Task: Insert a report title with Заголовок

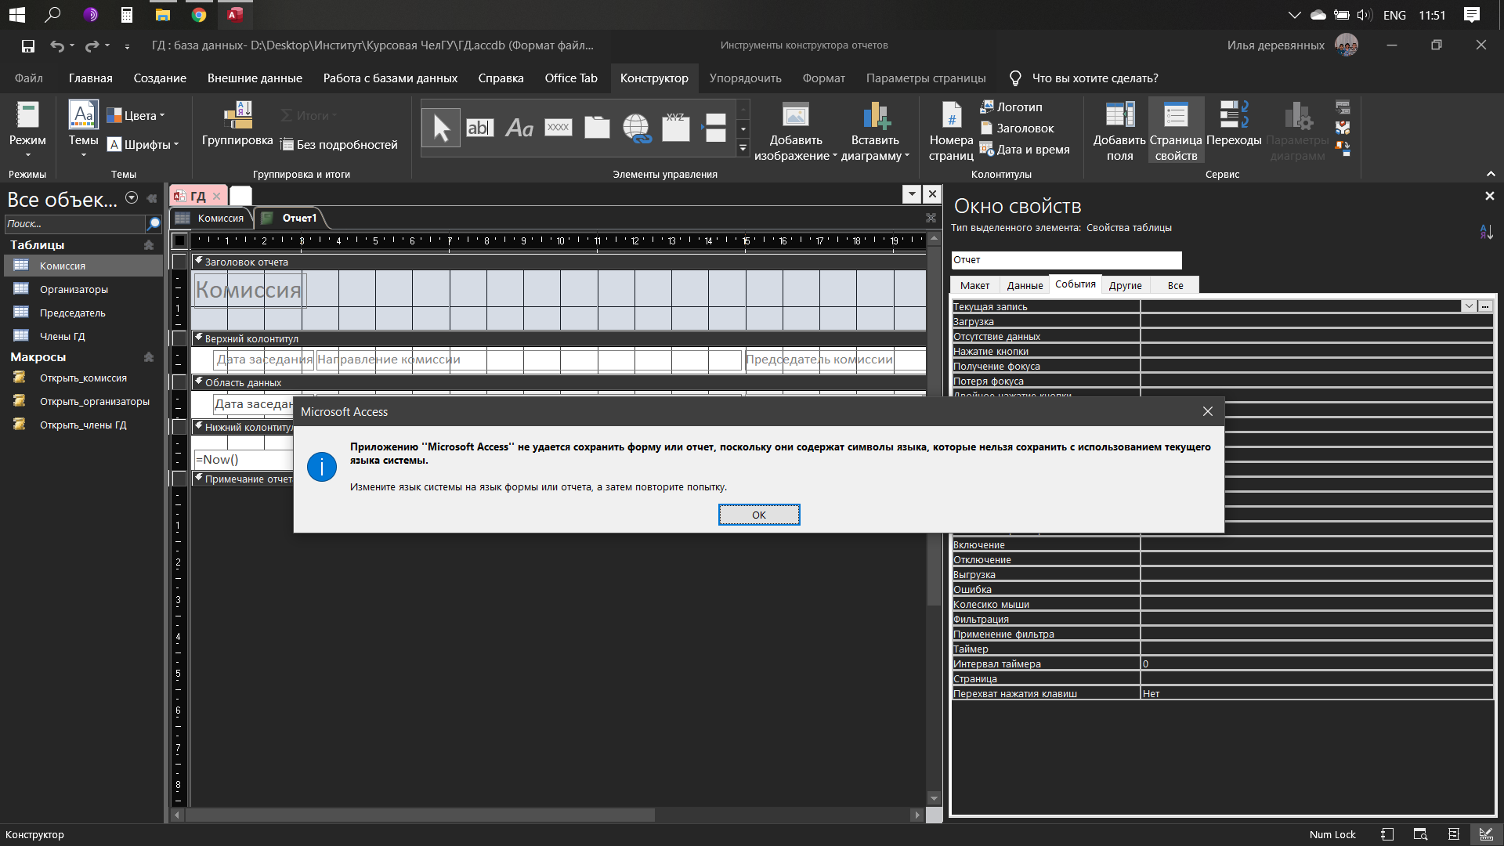Action: [x=1017, y=128]
